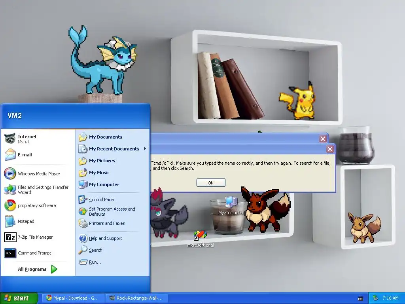Open the Control Panel icon

click(83, 199)
